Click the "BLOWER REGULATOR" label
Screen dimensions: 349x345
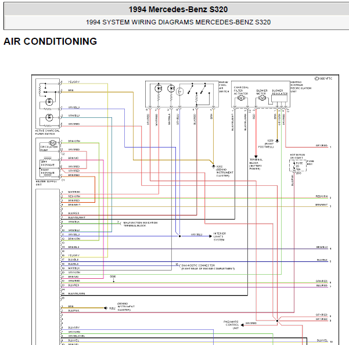pyautogui.click(x=279, y=92)
